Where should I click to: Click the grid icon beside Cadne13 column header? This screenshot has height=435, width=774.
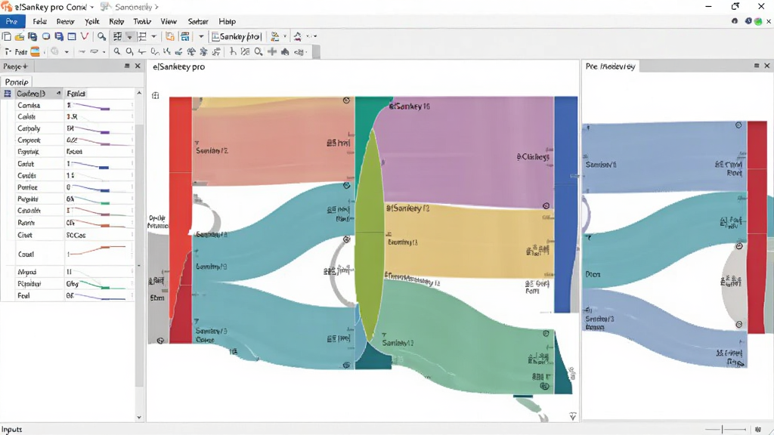(x=8, y=93)
